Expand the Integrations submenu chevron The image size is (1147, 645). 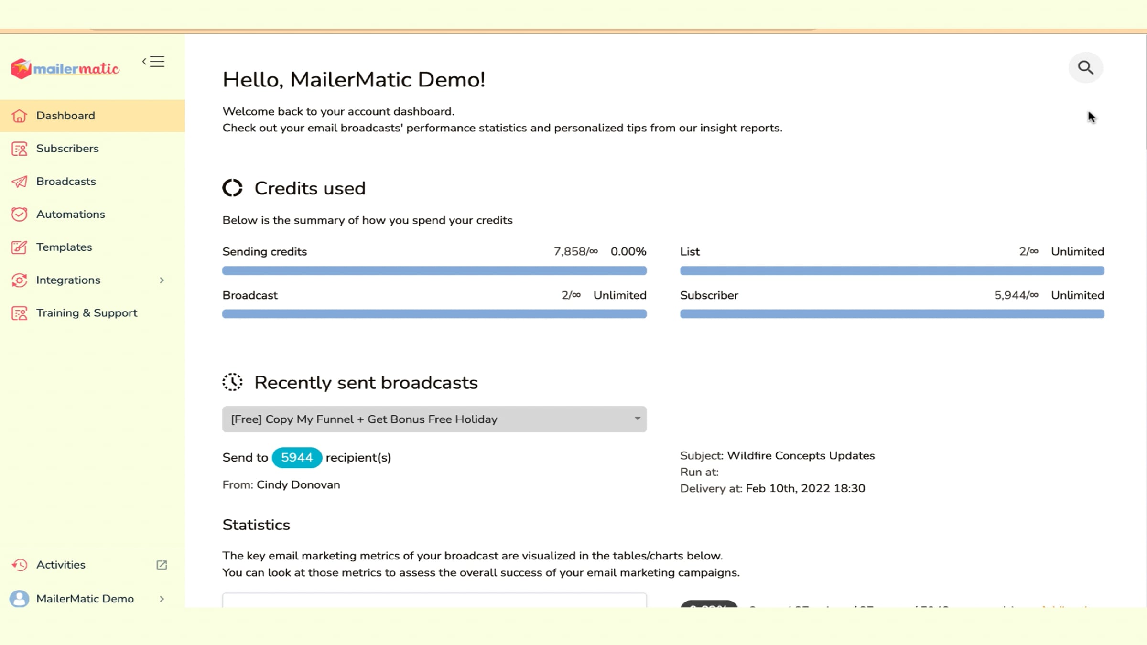click(x=162, y=280)
